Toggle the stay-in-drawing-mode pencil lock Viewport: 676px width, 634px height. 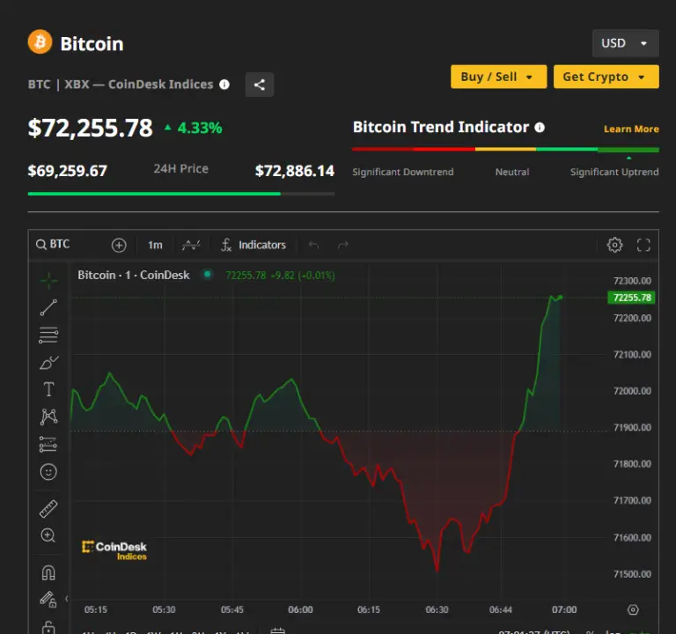[x=48, y=600]
